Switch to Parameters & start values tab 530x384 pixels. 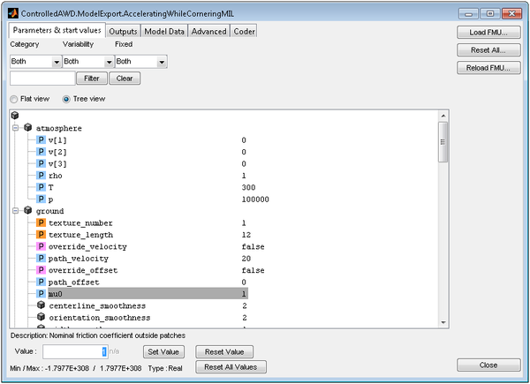click(x=57, y=30)
